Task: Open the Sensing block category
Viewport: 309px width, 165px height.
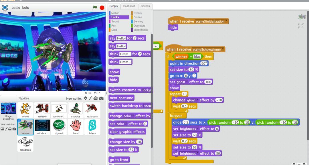Action: 138,21
